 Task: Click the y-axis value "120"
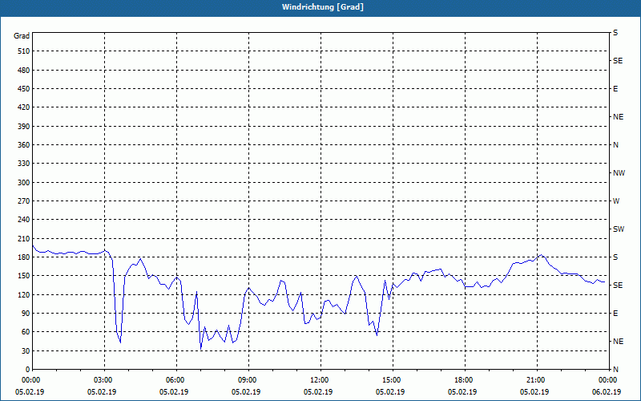pos(24,294)
